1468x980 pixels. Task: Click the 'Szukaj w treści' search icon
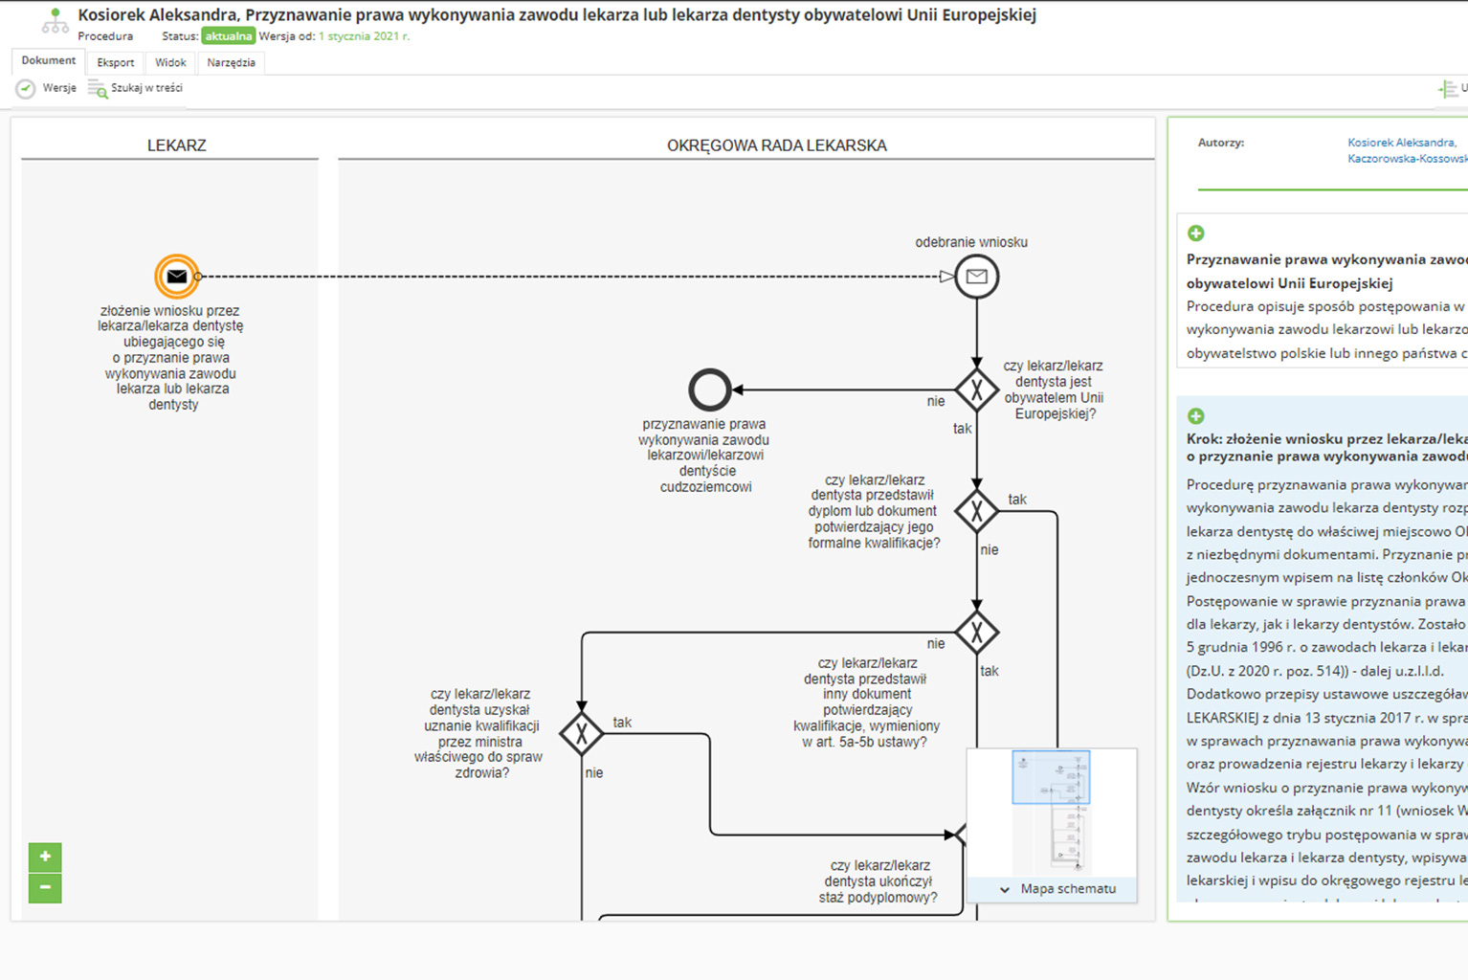pos(98,89)
